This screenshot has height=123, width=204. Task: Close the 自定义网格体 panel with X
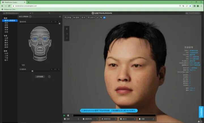tap(60, 17)
